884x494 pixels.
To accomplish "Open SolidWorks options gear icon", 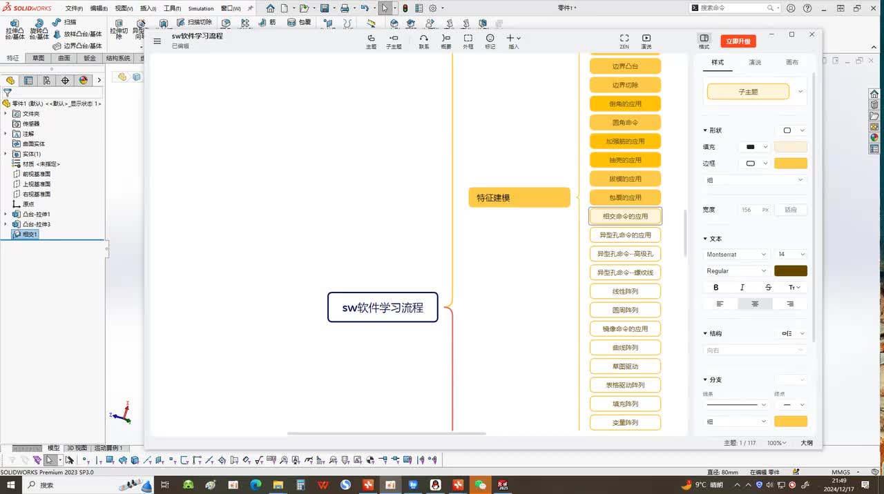I will pos(433,8).
